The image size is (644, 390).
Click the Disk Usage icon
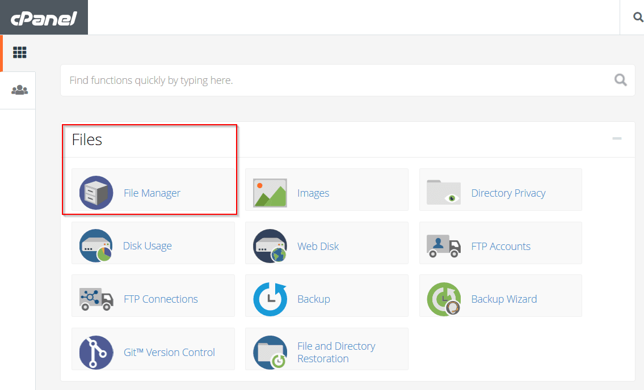coord(96,245)
